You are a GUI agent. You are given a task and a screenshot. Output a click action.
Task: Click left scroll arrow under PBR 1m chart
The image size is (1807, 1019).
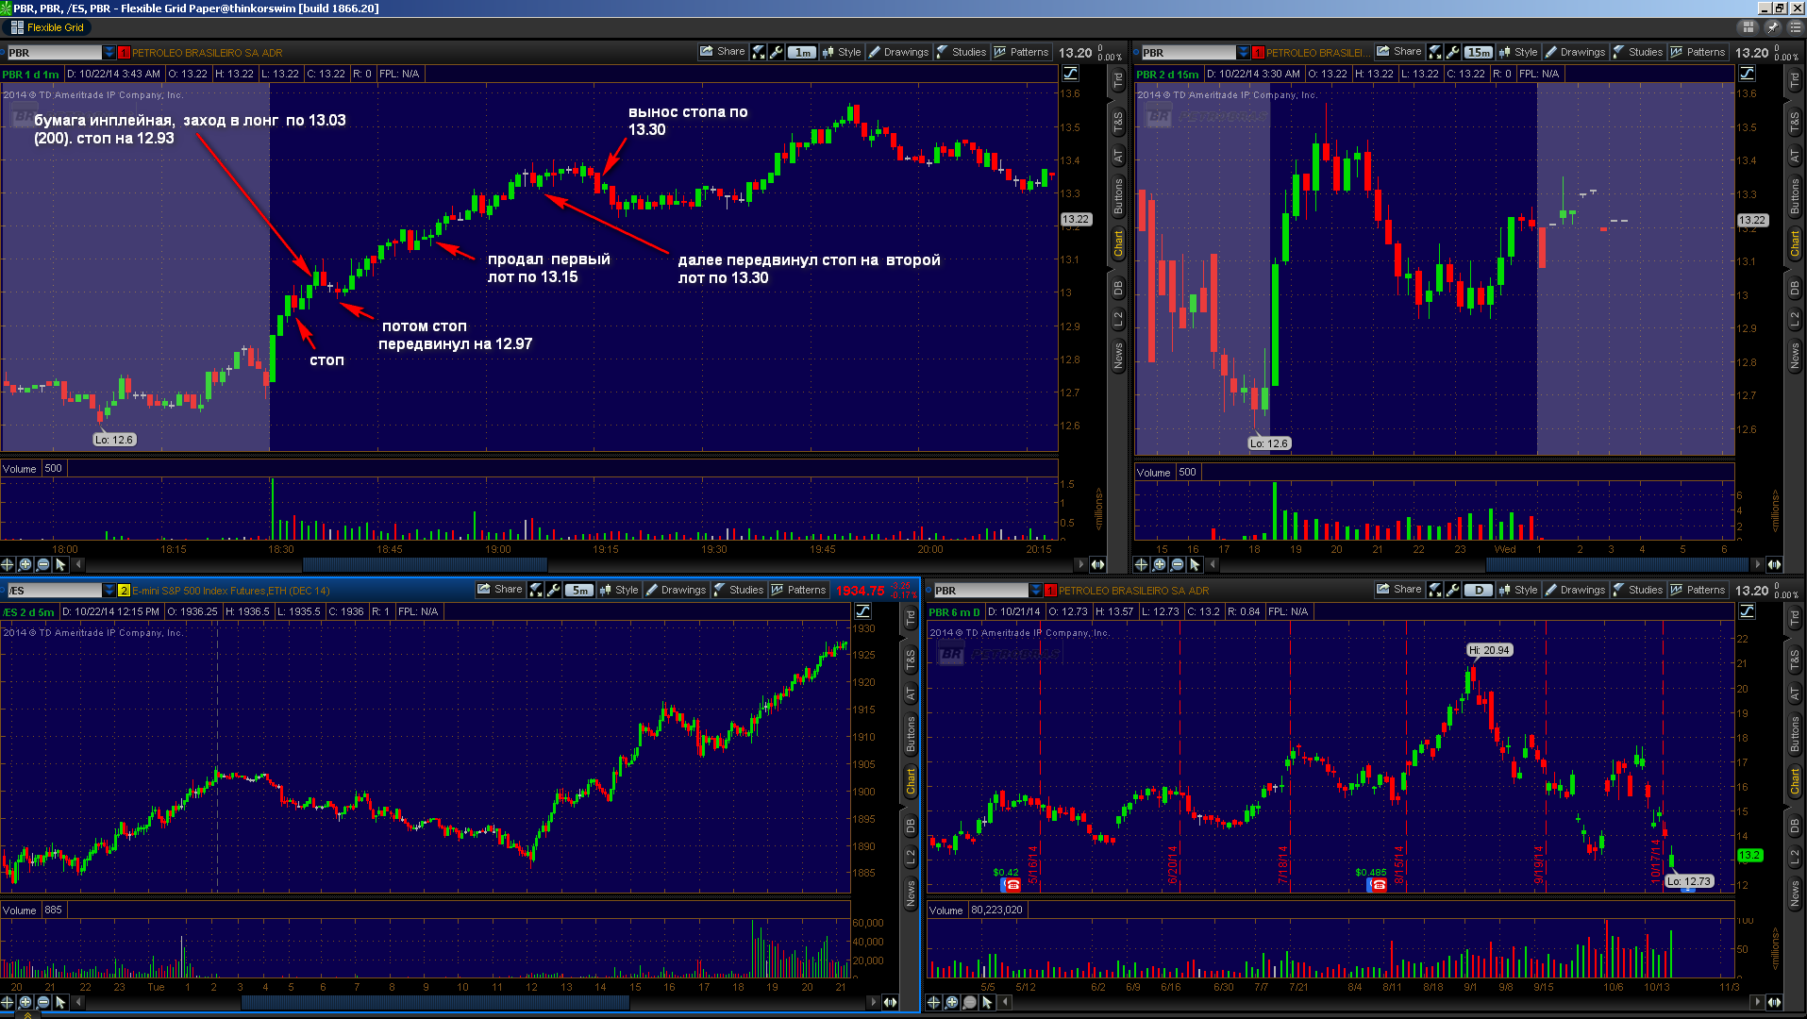(79, 564)
